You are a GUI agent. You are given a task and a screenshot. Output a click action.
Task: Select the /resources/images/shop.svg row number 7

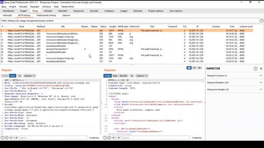coord(127,37)
